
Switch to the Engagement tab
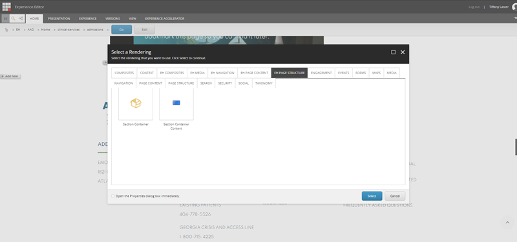[x=321, y=73]
